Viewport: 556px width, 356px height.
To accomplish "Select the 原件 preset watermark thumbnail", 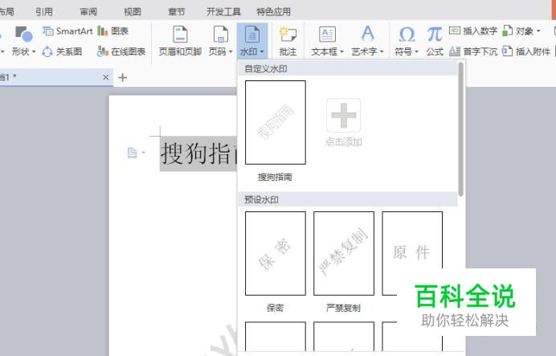I will tap(412, 253).
